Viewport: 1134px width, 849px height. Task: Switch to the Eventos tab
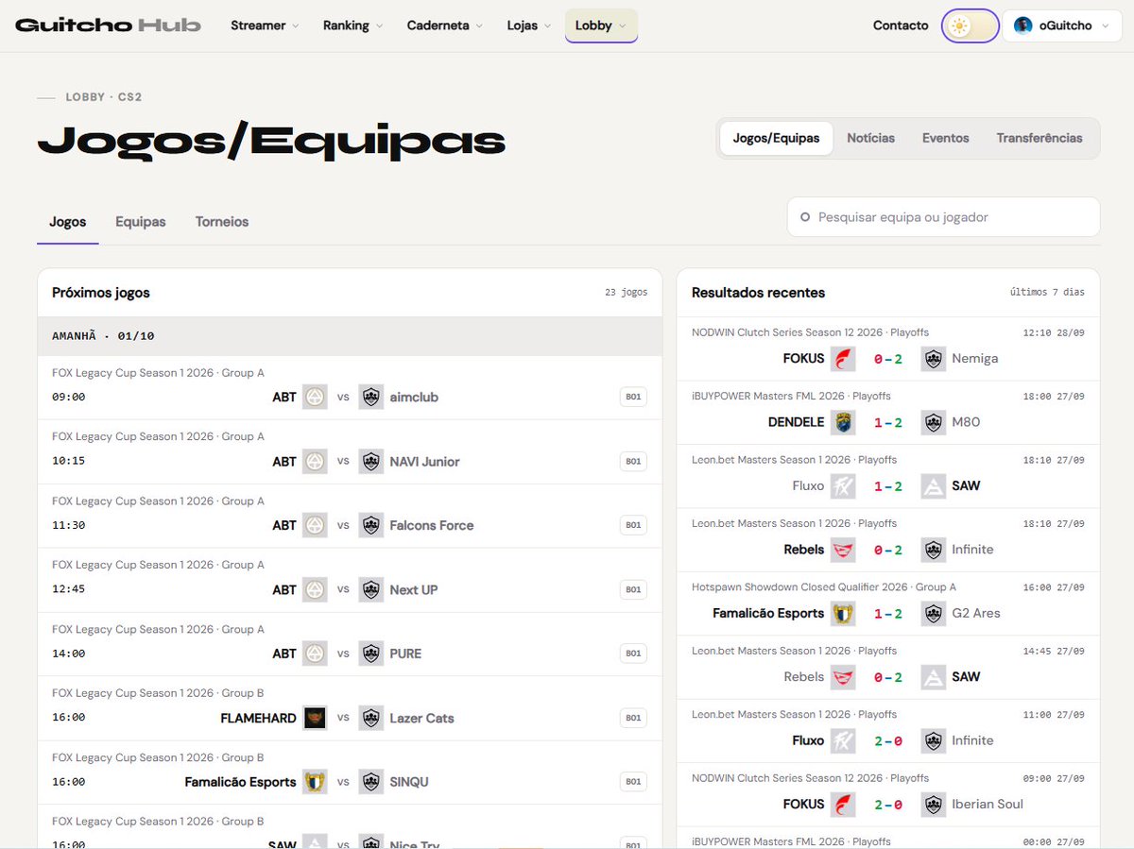(946, 138)
